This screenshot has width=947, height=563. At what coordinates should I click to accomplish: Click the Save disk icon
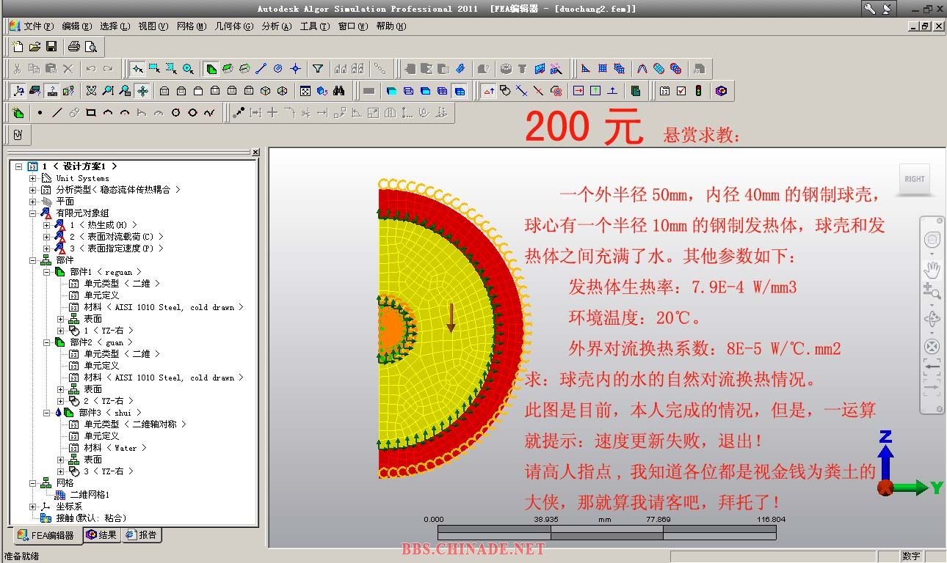tap(51, 47)
